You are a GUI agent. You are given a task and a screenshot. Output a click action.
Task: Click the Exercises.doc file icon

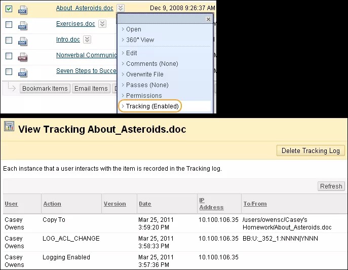click(x=23, y=25)
